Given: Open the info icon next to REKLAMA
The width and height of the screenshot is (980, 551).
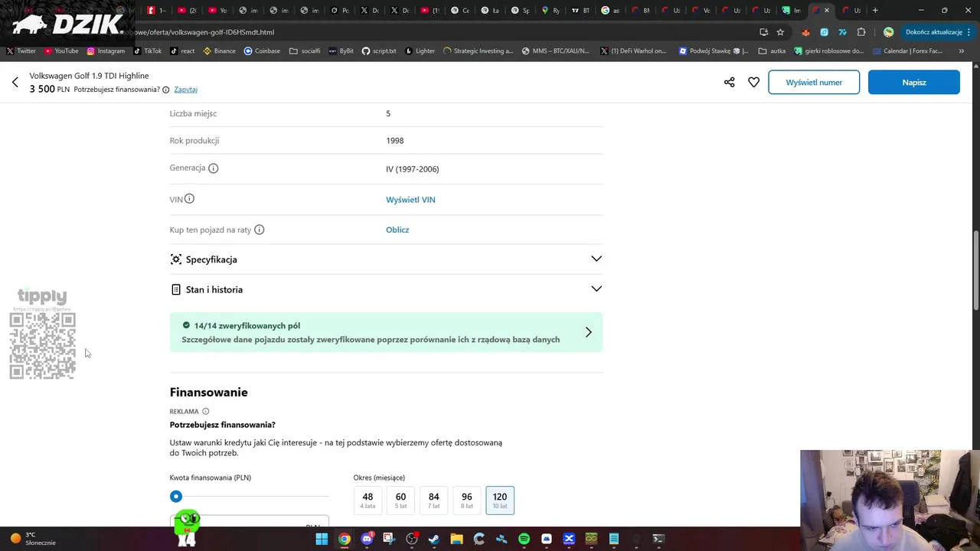Looking at the screenshot, I should pyautogui.click(x=205, y=412).
